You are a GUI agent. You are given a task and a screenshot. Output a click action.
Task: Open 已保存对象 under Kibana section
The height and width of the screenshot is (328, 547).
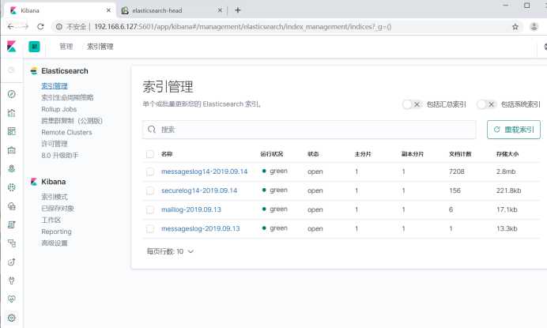click(x=58, y=209)
